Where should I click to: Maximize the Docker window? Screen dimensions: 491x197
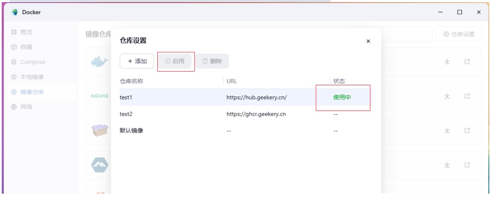point(459,12)
